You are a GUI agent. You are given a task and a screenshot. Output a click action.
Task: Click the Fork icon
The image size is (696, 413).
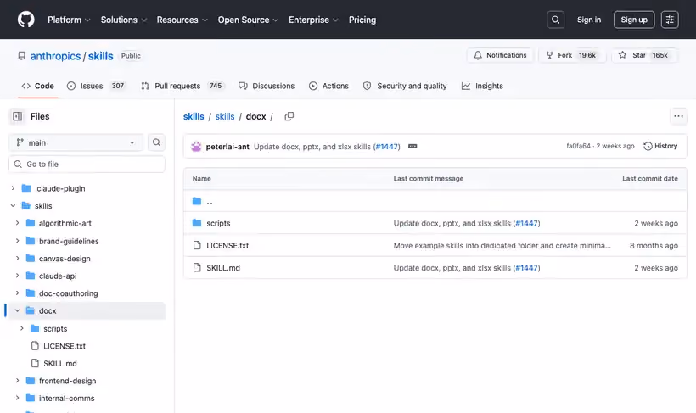tap(549, 55)
